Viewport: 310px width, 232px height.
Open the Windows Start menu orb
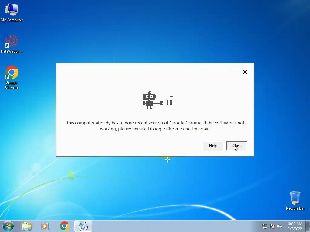(8, 226)
